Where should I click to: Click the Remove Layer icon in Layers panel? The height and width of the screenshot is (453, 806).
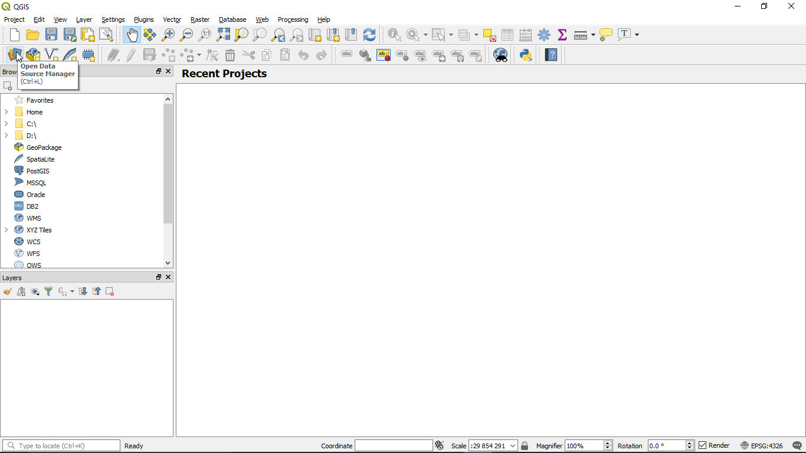tap(110, 291)
